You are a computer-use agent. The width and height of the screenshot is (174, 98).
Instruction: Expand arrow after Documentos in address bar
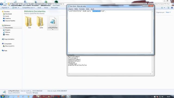coord(29,4)
